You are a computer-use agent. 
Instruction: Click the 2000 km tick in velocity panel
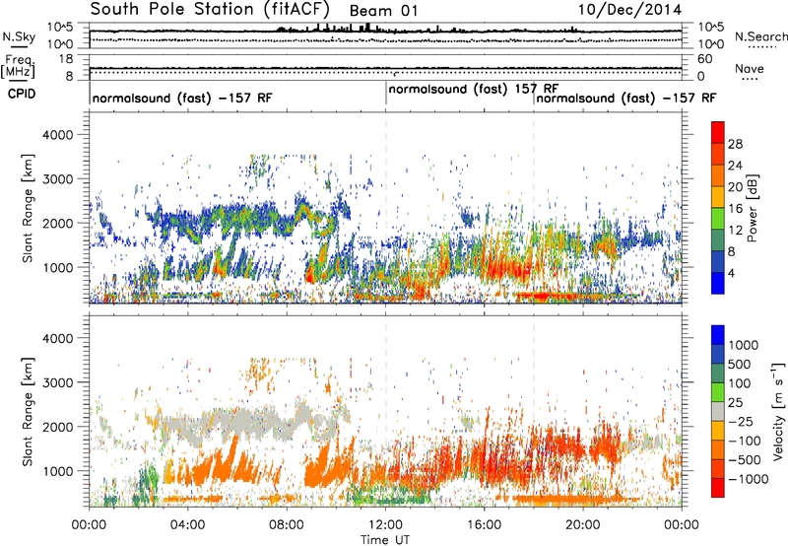click(57, 427)
